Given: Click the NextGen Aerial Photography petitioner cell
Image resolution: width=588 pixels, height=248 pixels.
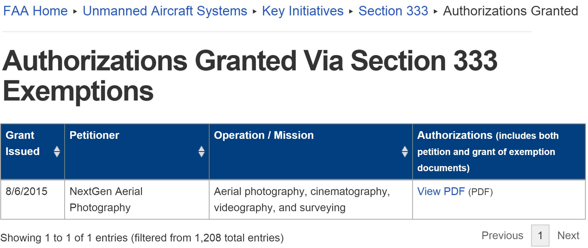Looking at the screenshot, I should pyautogui.click(x=106, y=199).
